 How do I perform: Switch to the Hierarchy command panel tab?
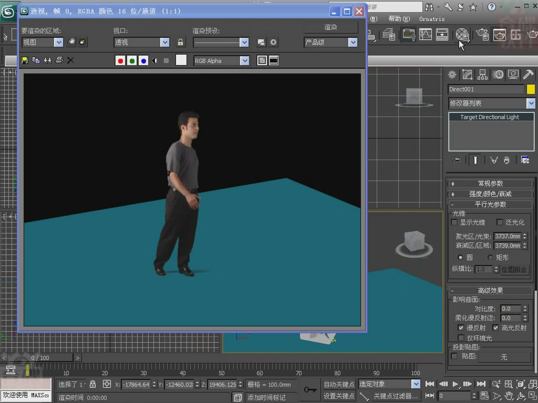coord(482,75)
